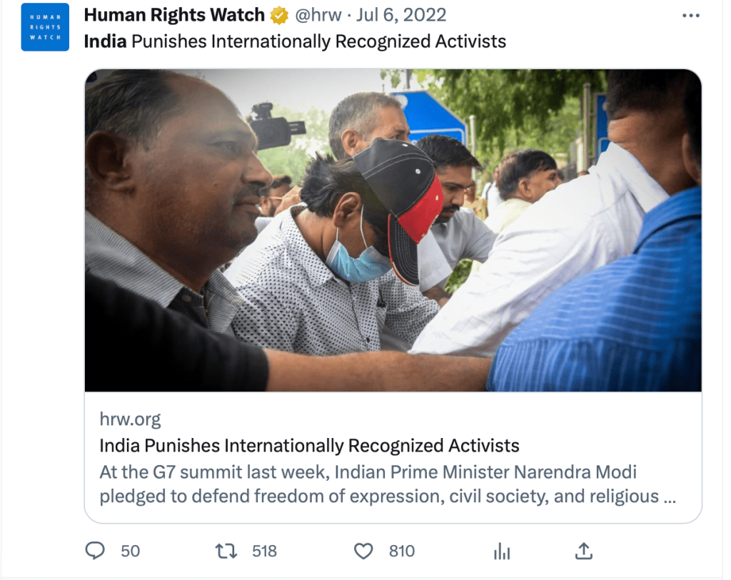Image resolution: width=731 pixels, height=580 pixels.
Task: Click the gold verified badge
Action: tap(279, 16)
